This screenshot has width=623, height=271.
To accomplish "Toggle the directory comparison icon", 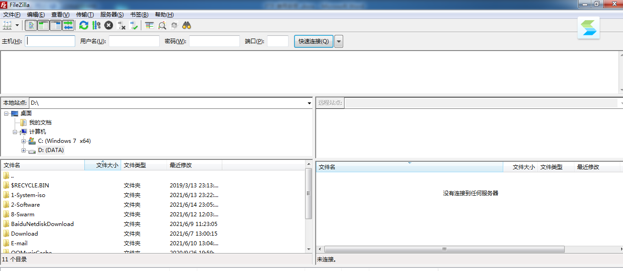I will click(x=162, y=25).
